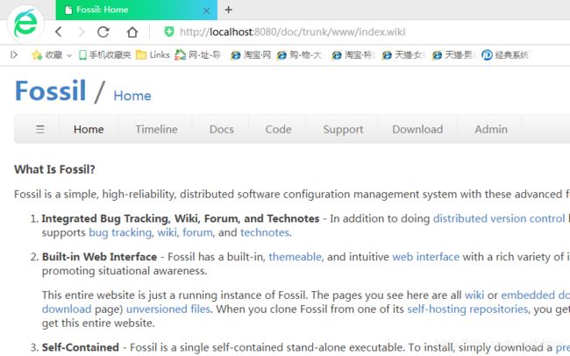Open the 淘宝-网 bookmark
Screen dimensions: 570x356
(x=251, y=55)
